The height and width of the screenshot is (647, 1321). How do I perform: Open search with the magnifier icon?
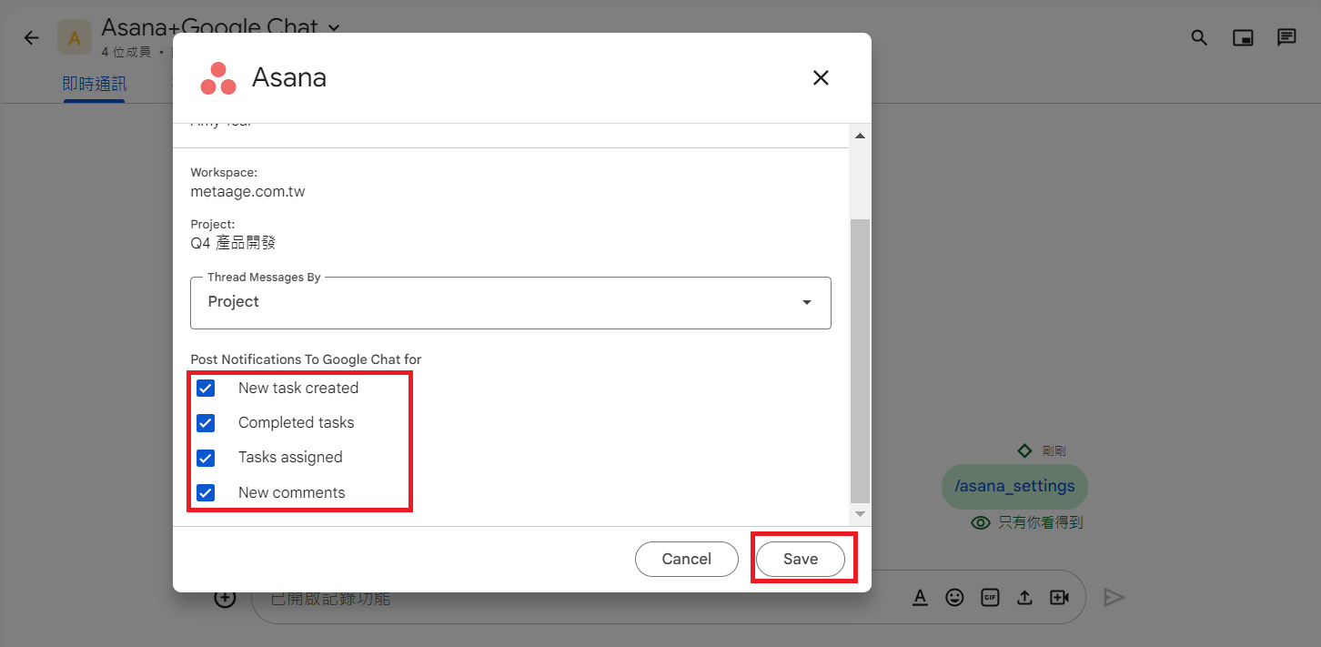(1199, 38)
